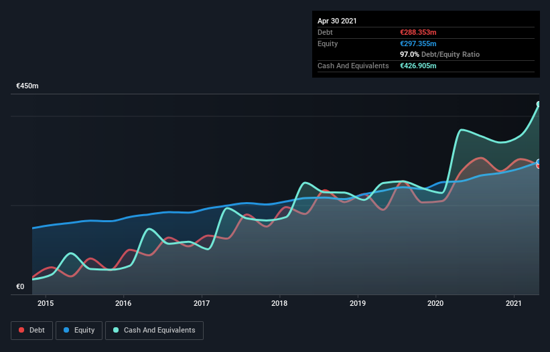This screenshot has height=352, width=550.
Task: Click the €0 y-axis label
Action: [20, 287]
